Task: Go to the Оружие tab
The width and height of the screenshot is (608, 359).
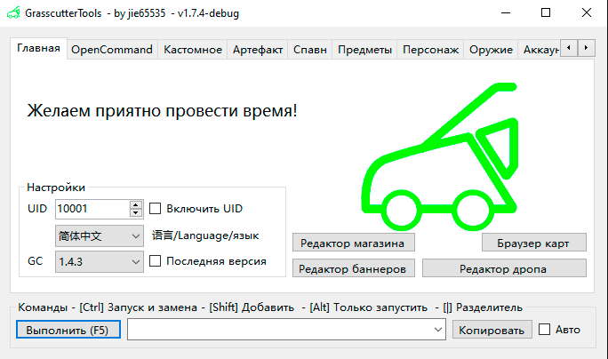Action: coord(491,50)
